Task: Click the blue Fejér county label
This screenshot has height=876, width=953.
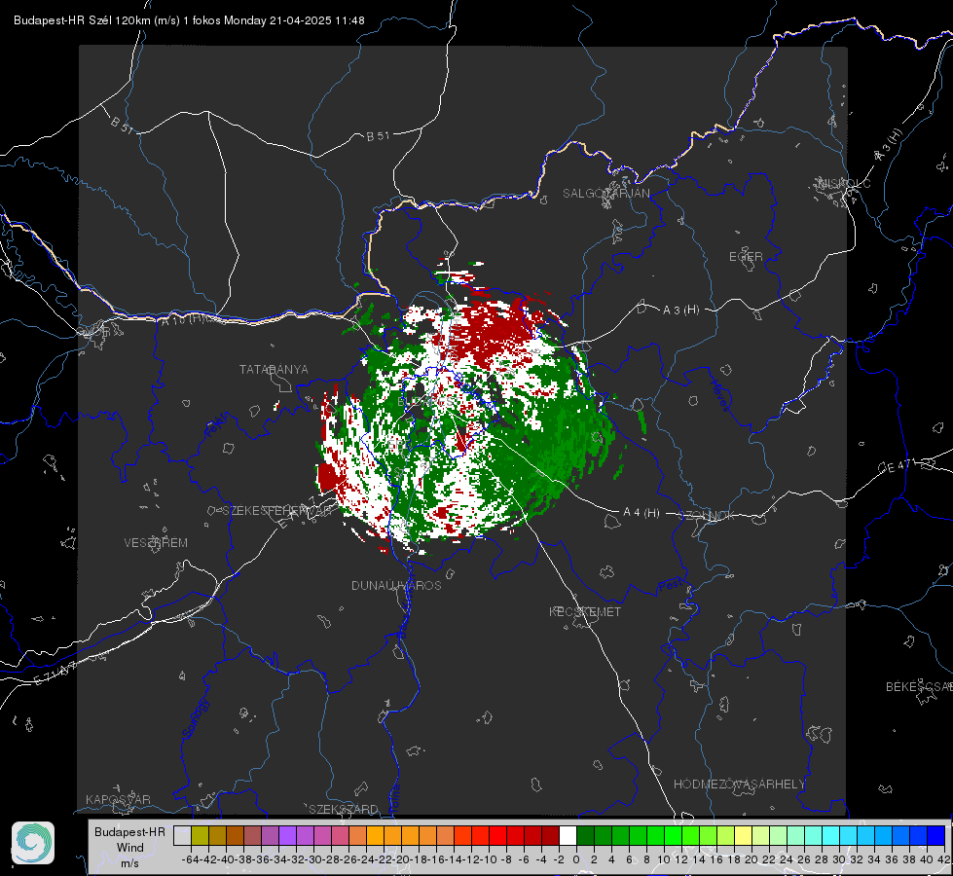Action: 218,425
